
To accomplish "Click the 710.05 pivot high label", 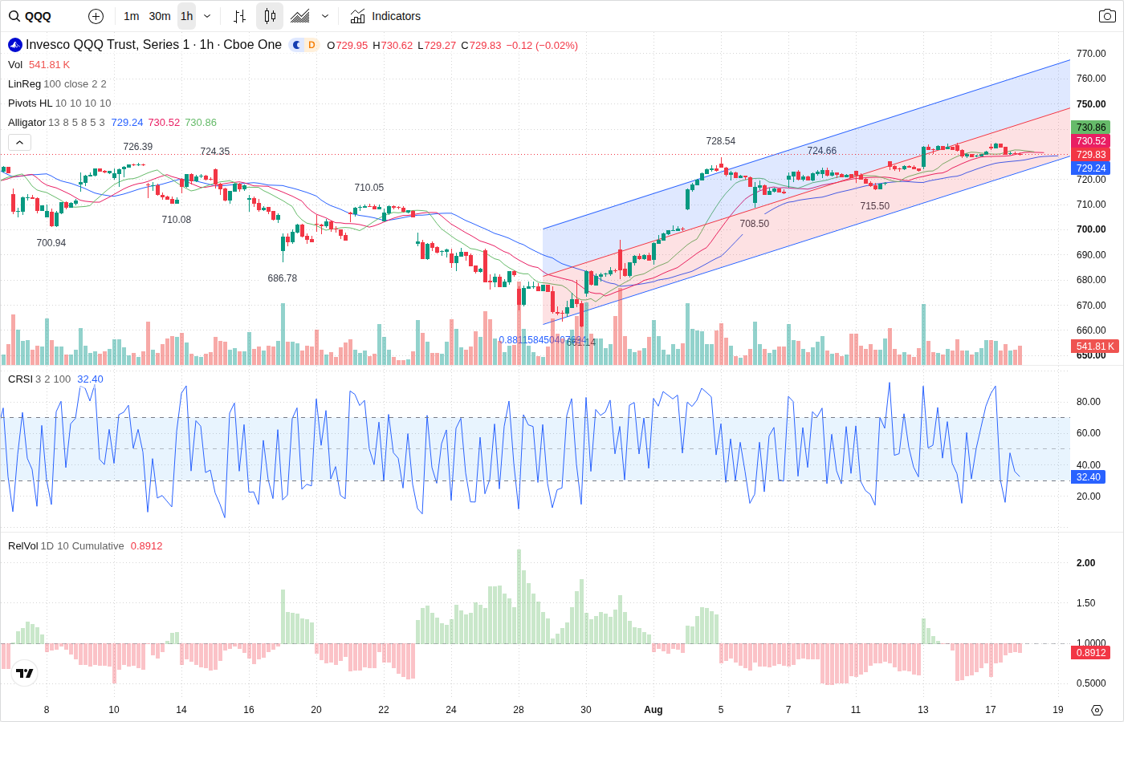I will coord(369,188).
